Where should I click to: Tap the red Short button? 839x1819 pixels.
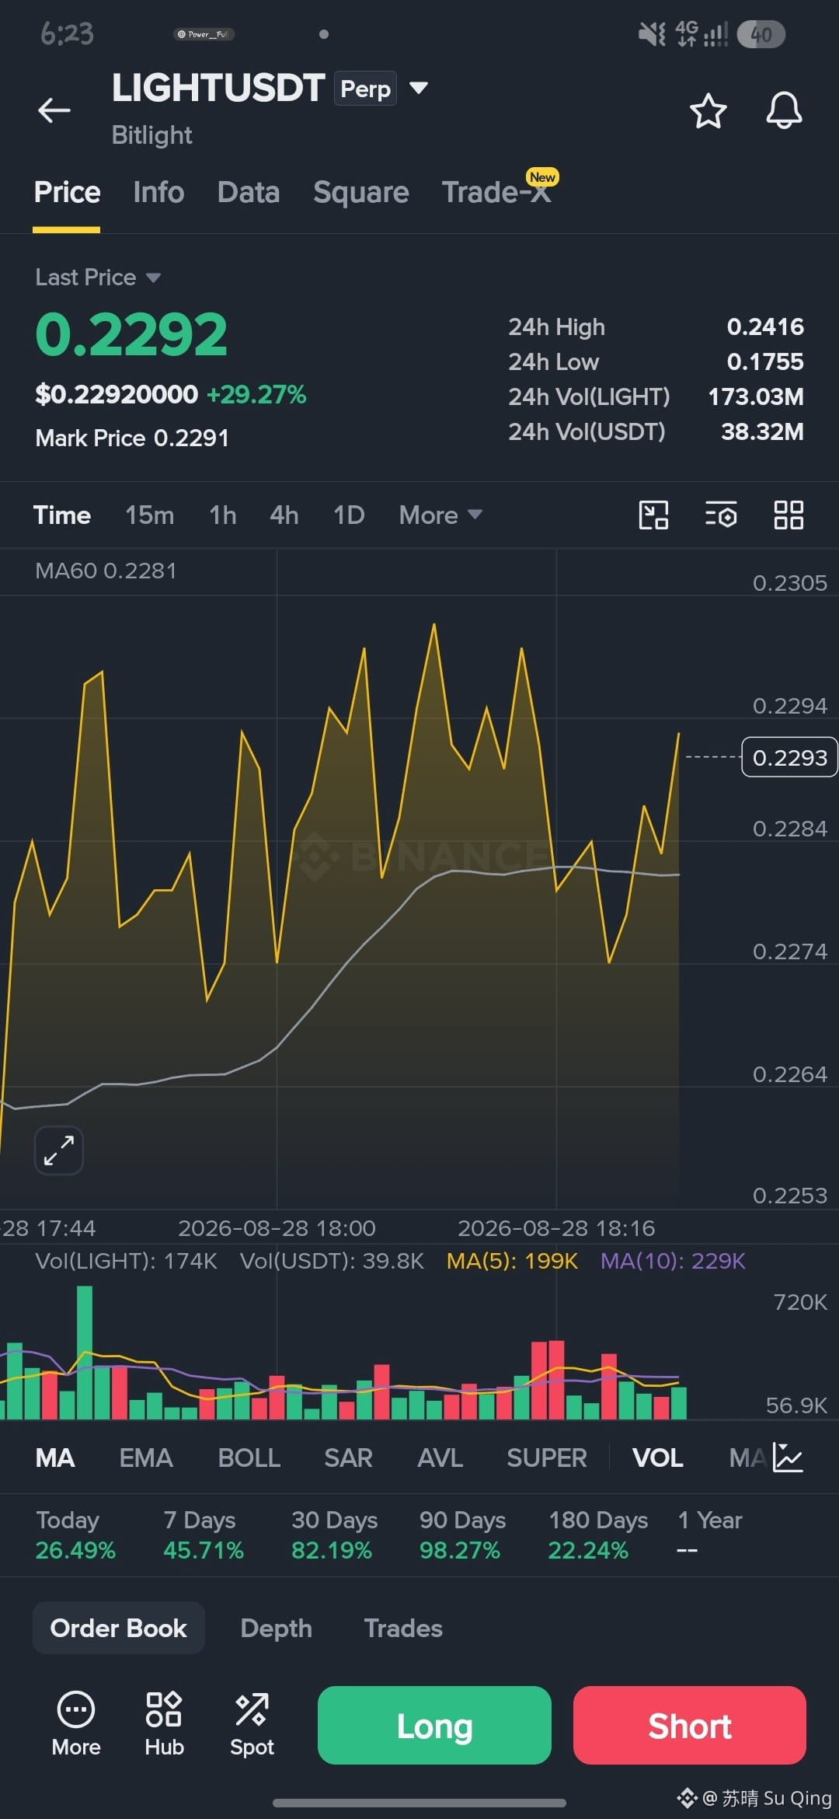(x=690, y=1725)
